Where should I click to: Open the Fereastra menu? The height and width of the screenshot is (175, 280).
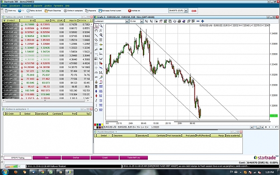click(x=58, y=6)
